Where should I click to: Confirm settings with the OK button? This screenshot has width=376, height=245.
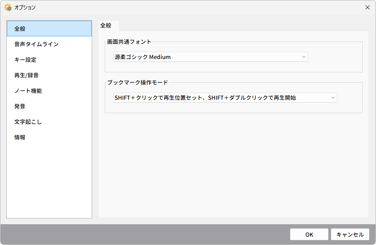(309, 234)
